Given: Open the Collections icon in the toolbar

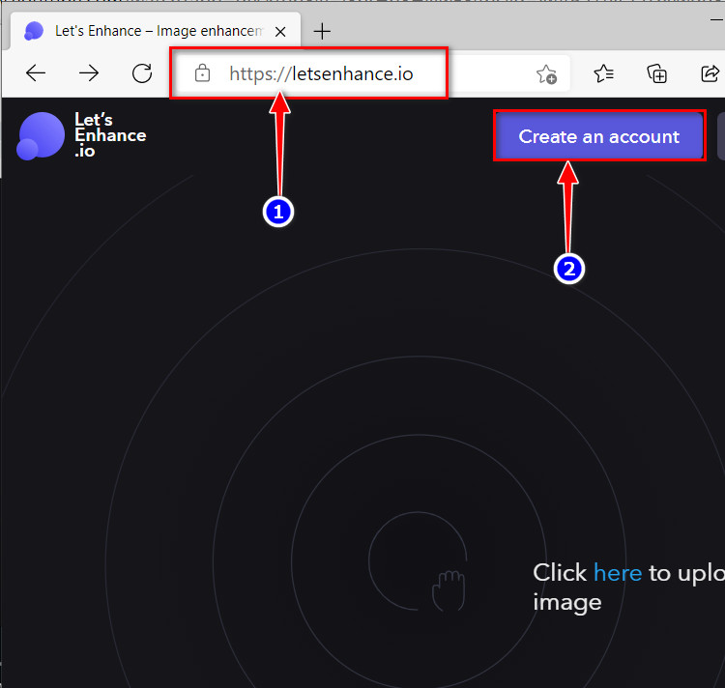Looking at the screenshot, I should 657,73.
